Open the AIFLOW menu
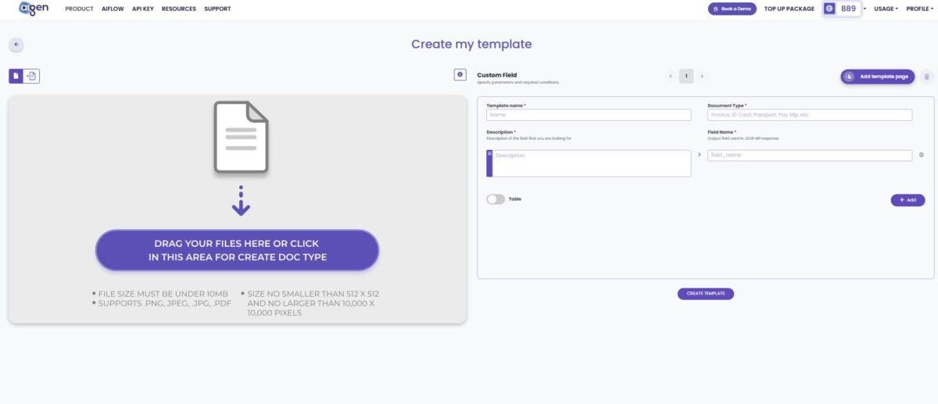This screenshot has height=404, width=938. (x=113, y=9)
